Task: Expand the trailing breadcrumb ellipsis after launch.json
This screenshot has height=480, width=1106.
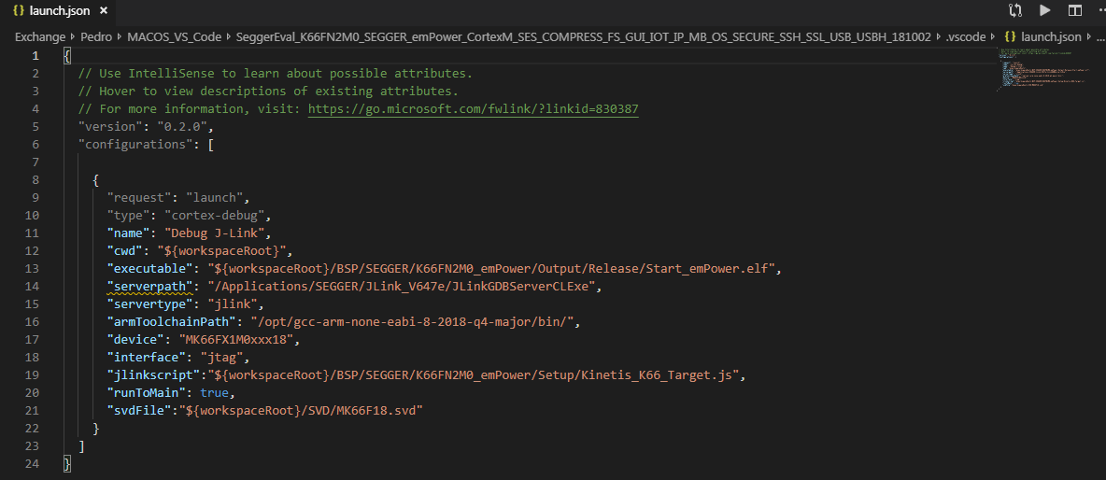Action: tap(1095, 36)
